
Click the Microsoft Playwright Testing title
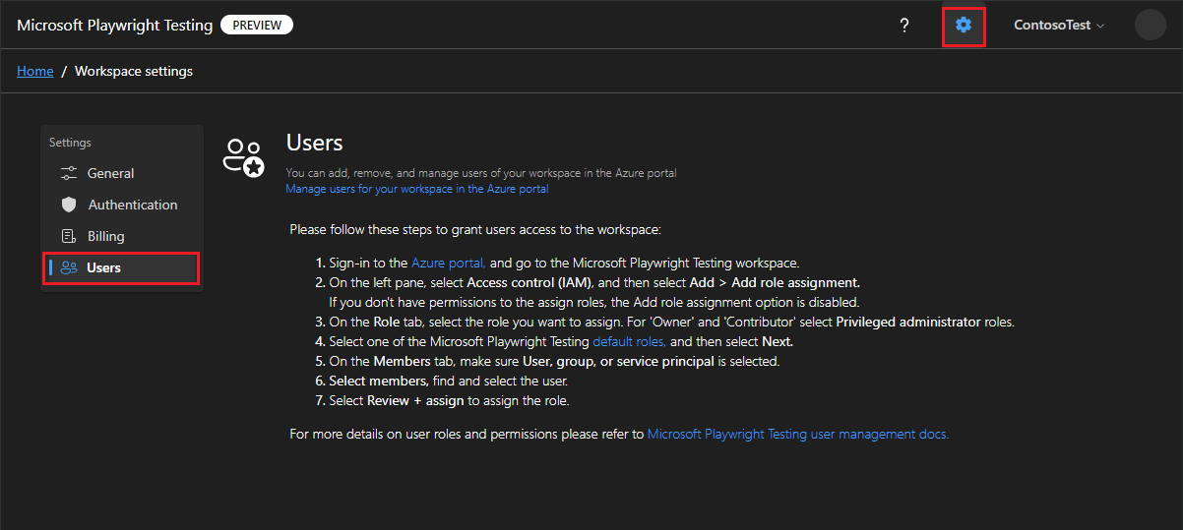114,26
